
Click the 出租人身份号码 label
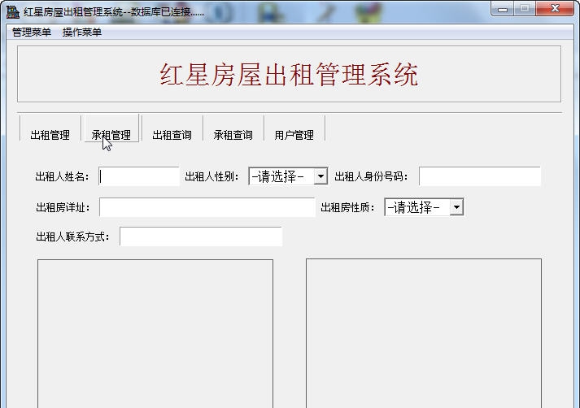pos(371,176)
